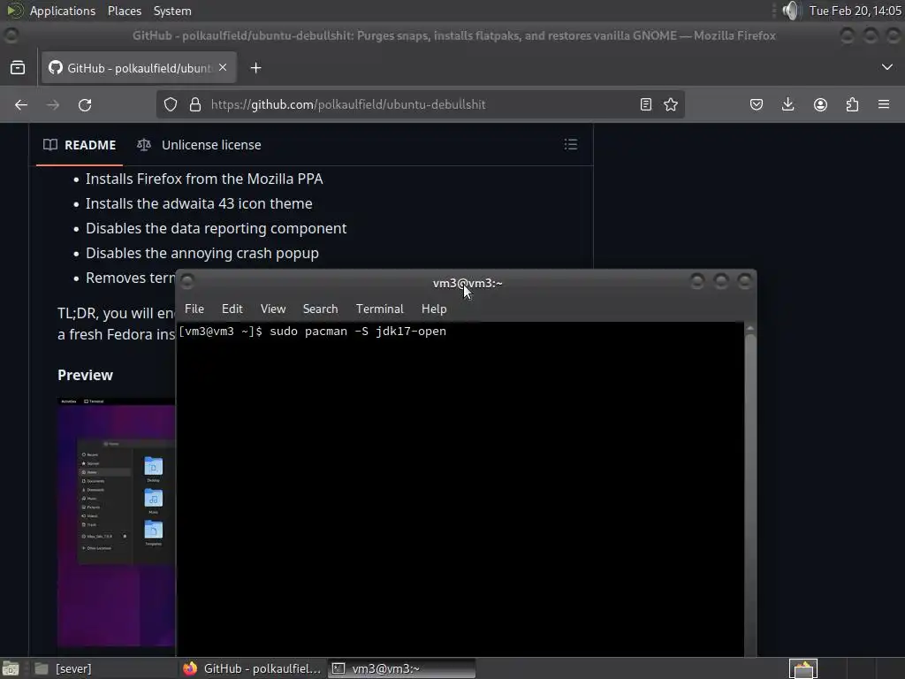Open the tracking protection shield icon
905x679 pixels.
(x=171, y=104)
